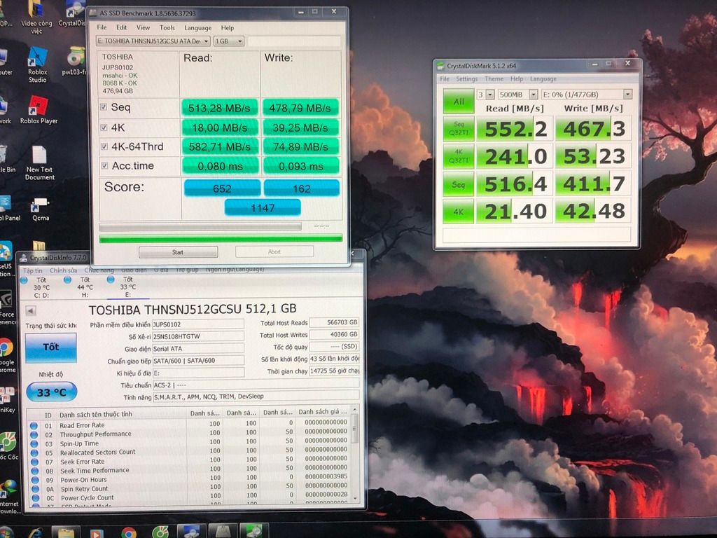Switch to CrystalDiskMark taskbar button
The width and height of the screenshot is (717, 538).
point(254,531)
